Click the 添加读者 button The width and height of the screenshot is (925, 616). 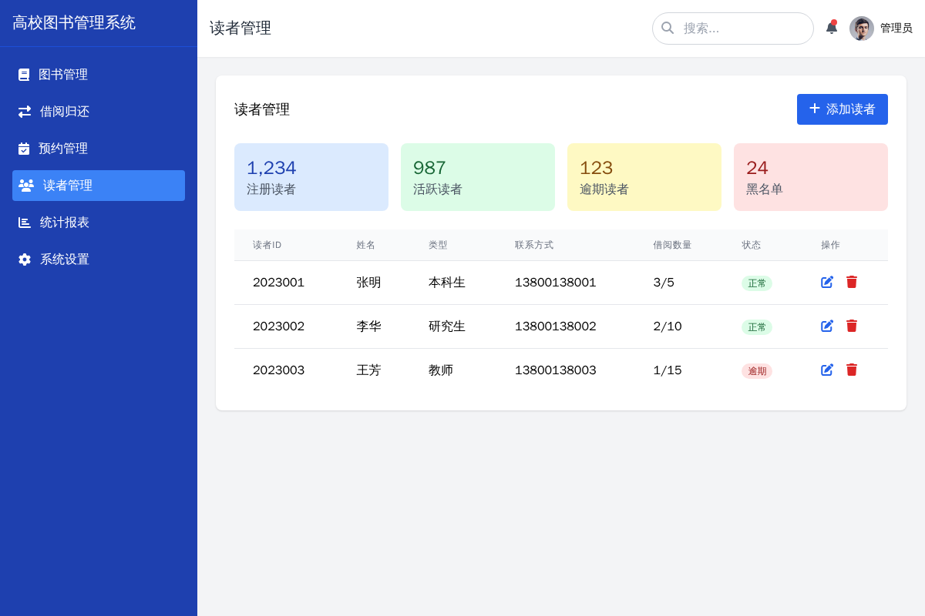tap(842, 109)
